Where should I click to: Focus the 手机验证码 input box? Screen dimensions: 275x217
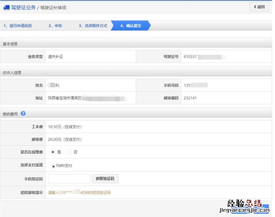coord(69,179)
